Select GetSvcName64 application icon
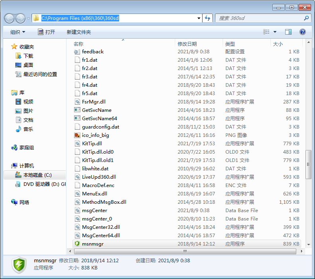 pyautogui.click(x=77, y=119)
